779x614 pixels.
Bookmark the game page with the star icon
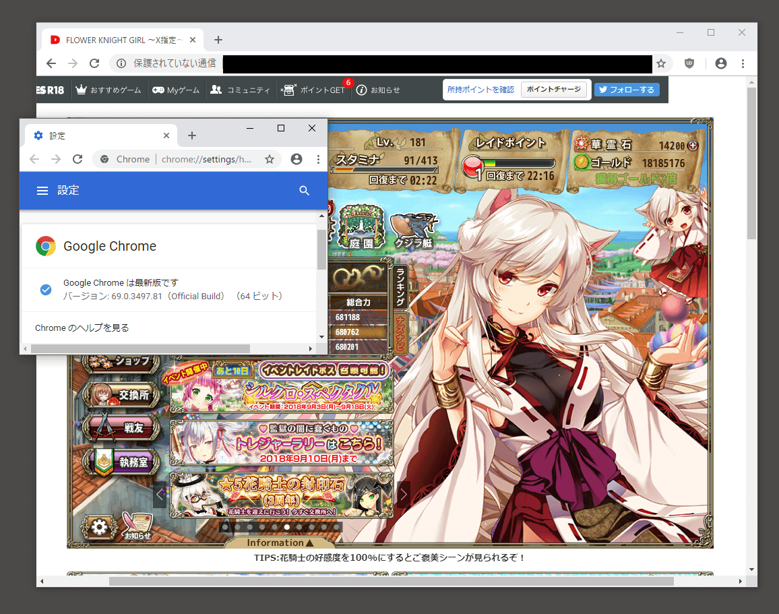pyautogui.click(x=661, y=63)
